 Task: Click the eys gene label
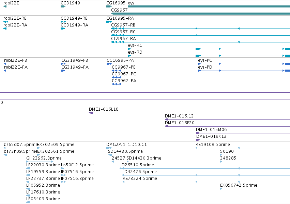(131, 3)
